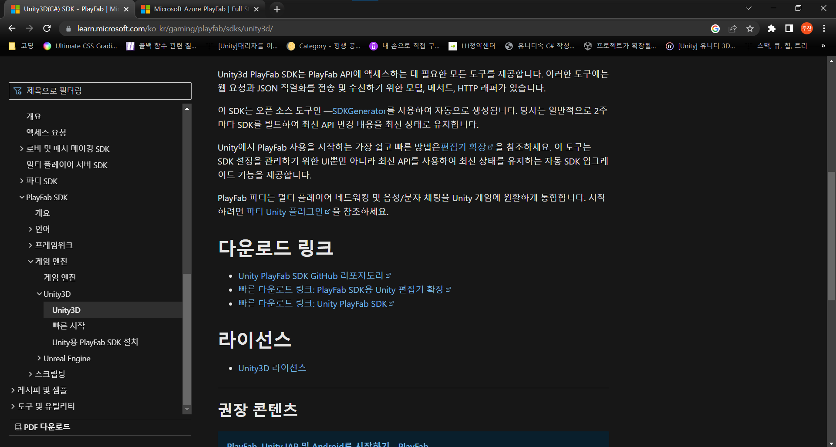Close the Microsoft Azure PlayFab tab
The height and width of the screenshot is (447, 836).
click(256, 9)
